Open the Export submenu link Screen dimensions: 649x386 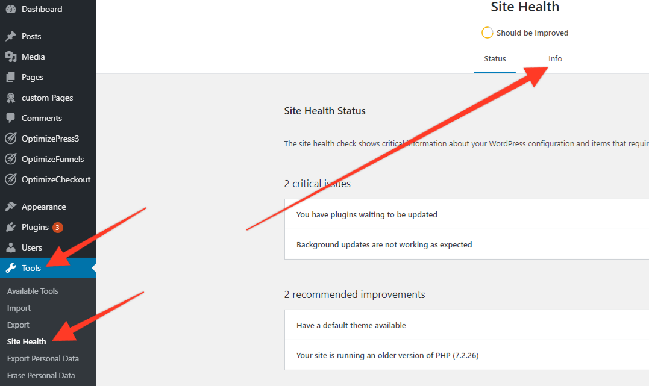click(18, 325)
